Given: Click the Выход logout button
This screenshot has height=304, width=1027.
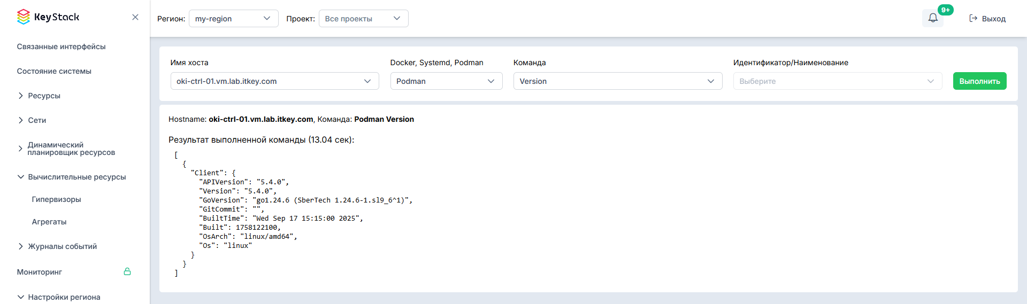Looking at the screenshot, I should (x=987, y=19).
